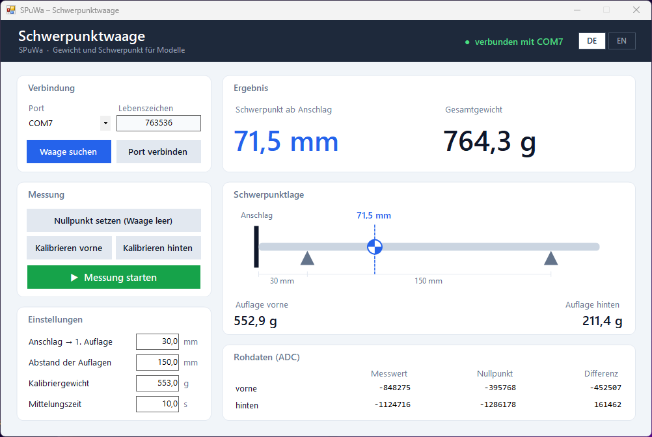Start measurement with Messung starten
The width and height of the screenshot is (652, 437).
coord(113,277)
